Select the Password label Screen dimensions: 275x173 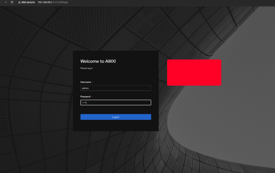coord(85,96)
